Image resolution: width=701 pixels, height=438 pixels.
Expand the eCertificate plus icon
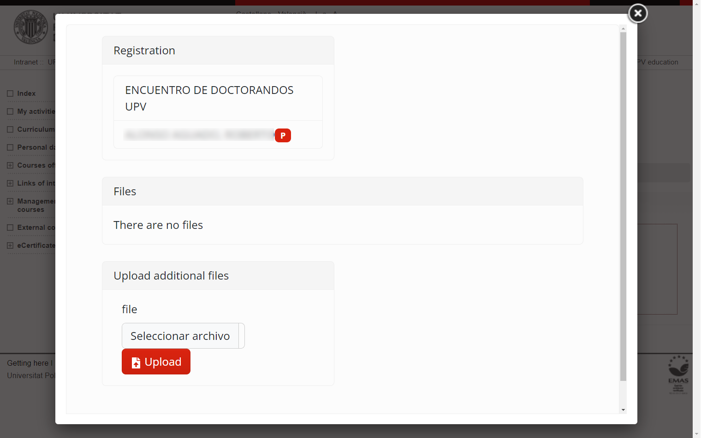point(10,245)
